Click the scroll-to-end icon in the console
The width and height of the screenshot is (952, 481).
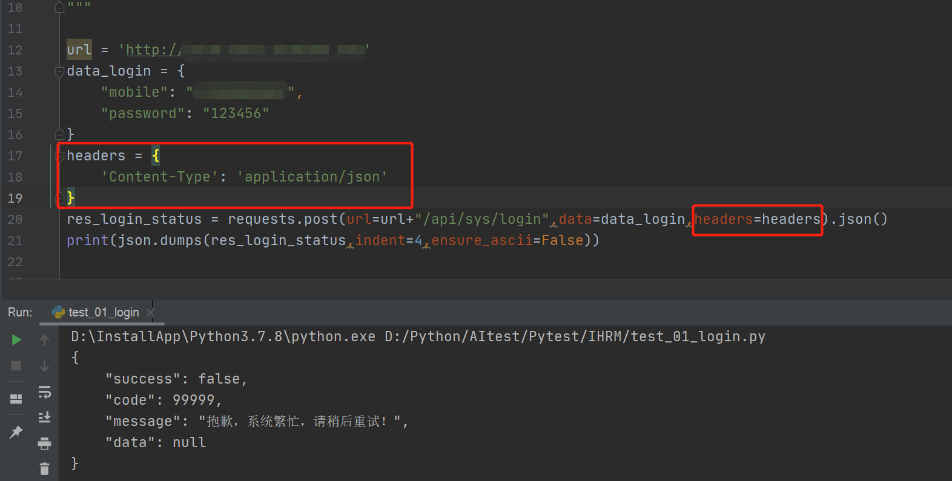click(x=44, y=417)
